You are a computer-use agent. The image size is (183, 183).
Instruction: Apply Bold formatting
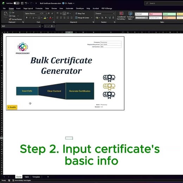(27, 18)
